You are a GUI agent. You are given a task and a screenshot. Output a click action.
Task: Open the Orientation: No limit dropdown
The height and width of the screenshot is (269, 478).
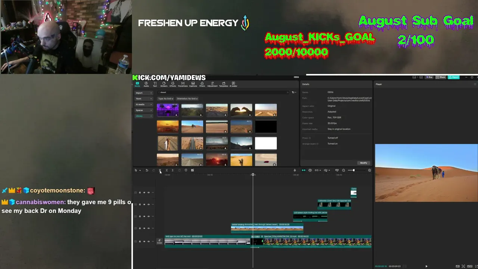tap(187, 99)
